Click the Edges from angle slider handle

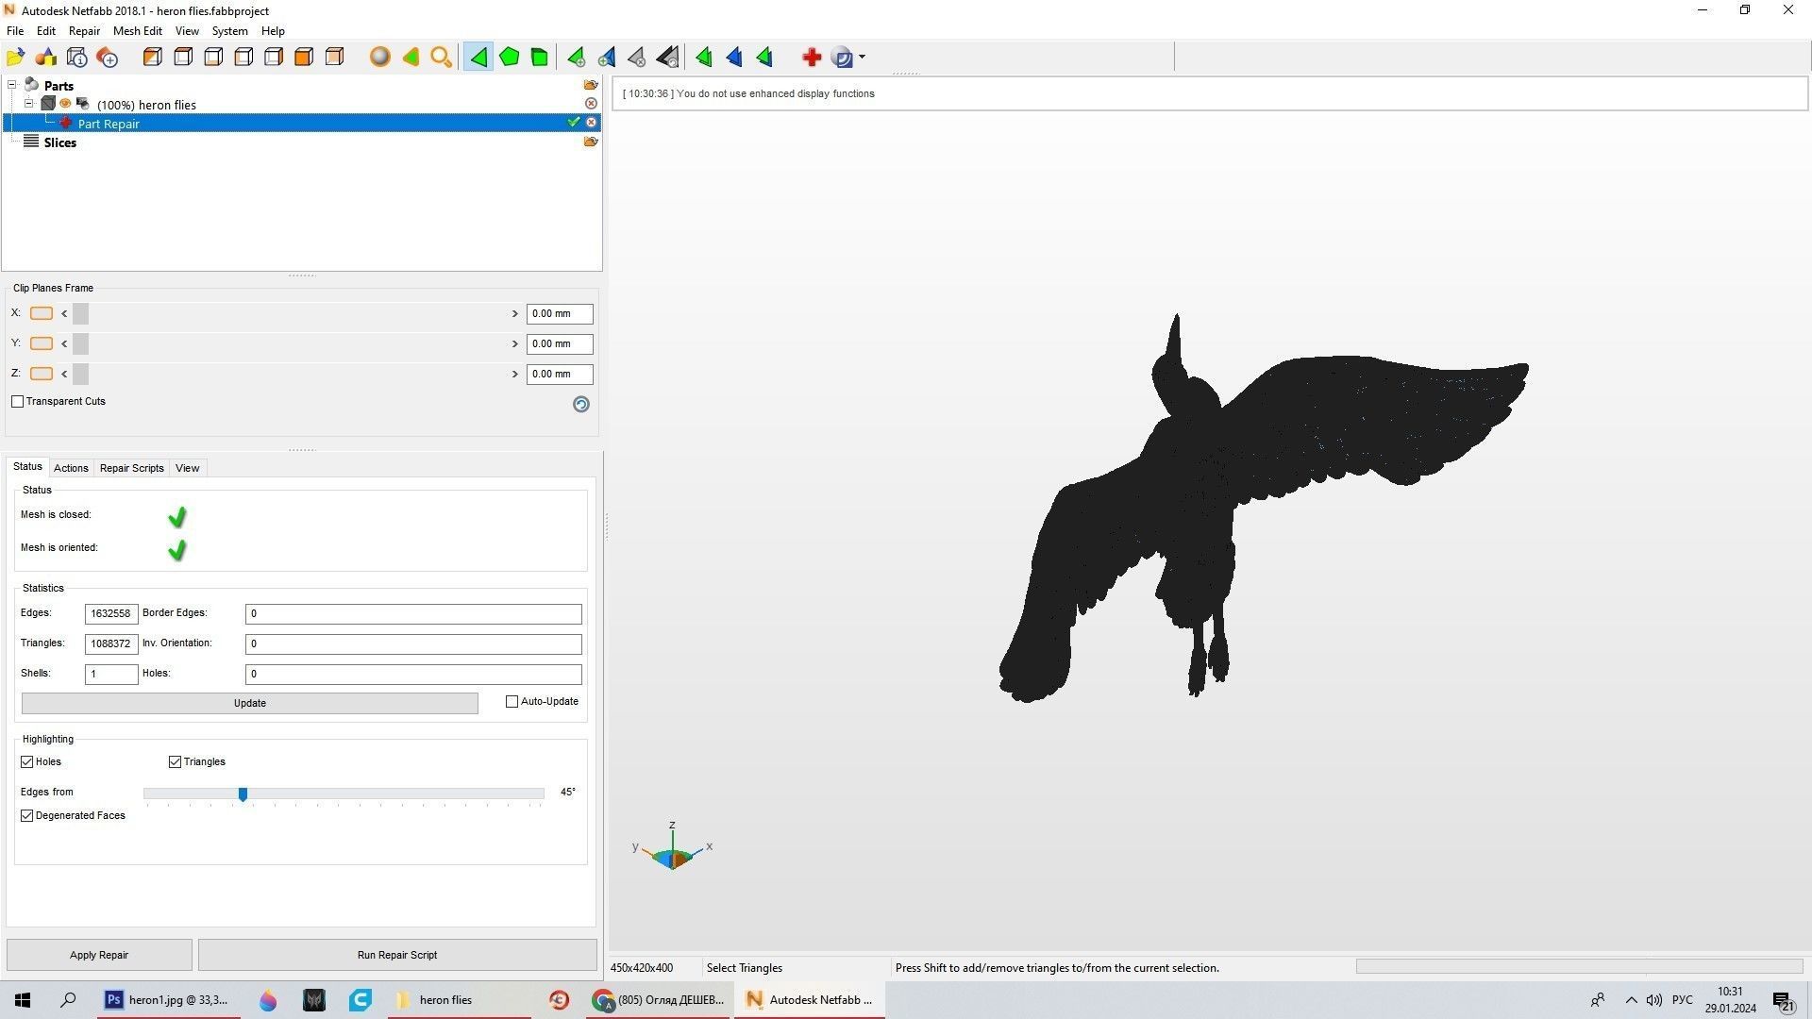coord(243,794)
